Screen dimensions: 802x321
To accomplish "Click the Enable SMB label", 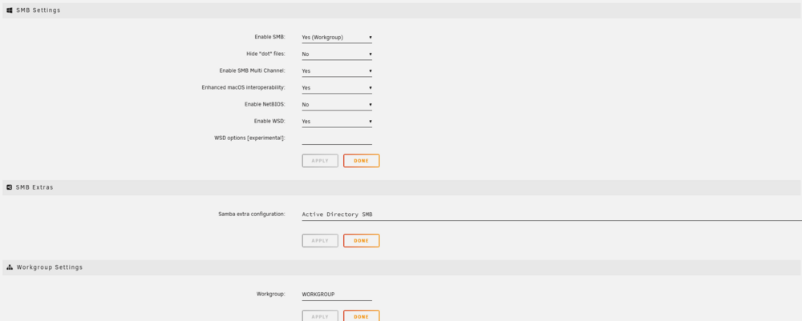I will 270,38.
